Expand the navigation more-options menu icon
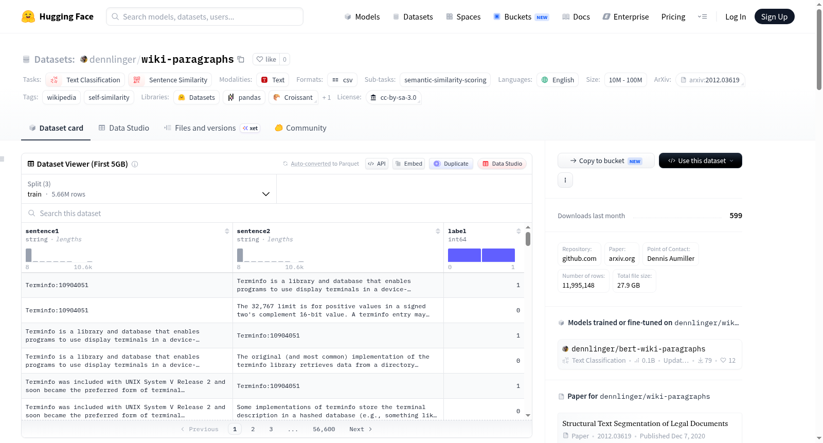 (702, 16)
